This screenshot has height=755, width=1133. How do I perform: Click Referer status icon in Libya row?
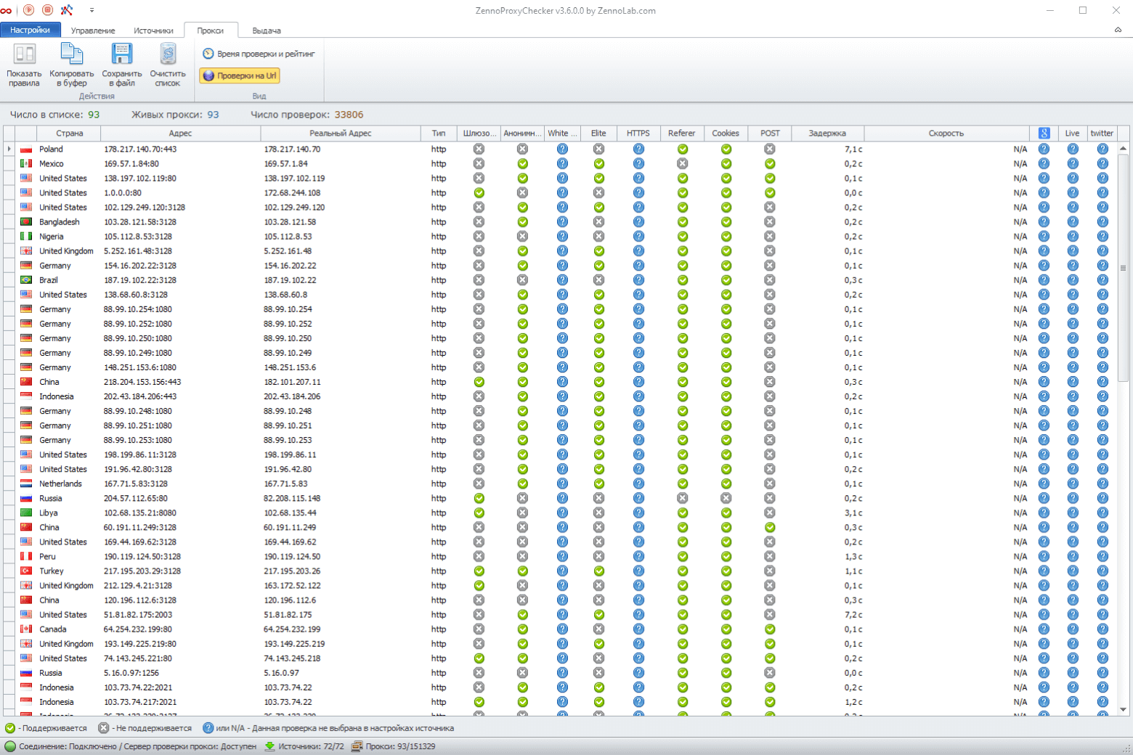click(x=682, y=513)
